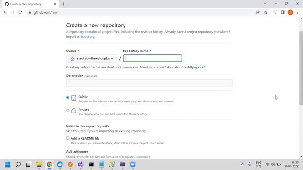Screen dimensions: 303x170
Task: Check Add a README file
Action: [x=68, y=138]
